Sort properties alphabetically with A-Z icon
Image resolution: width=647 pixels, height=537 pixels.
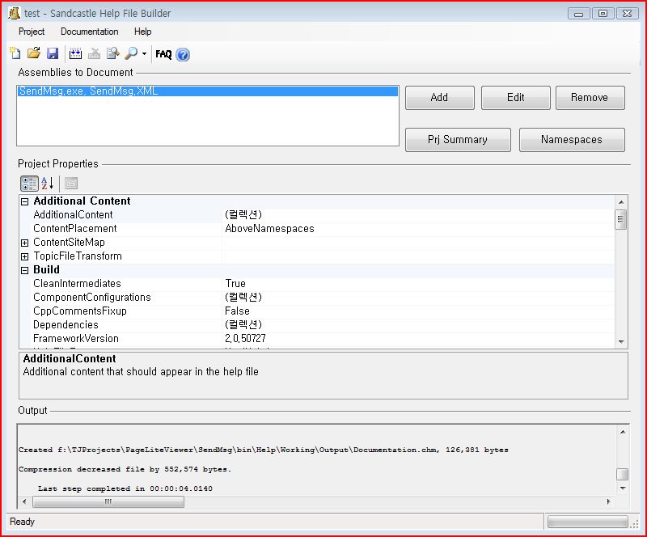(x=48, y=184)
